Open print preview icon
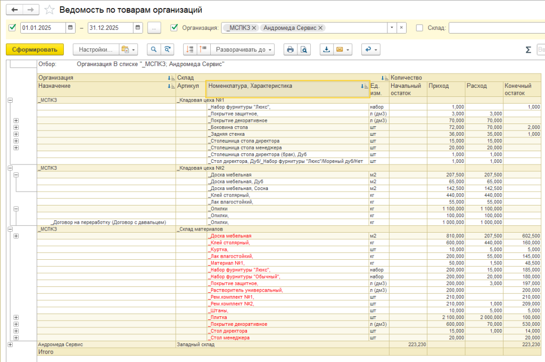 (303, 50)
